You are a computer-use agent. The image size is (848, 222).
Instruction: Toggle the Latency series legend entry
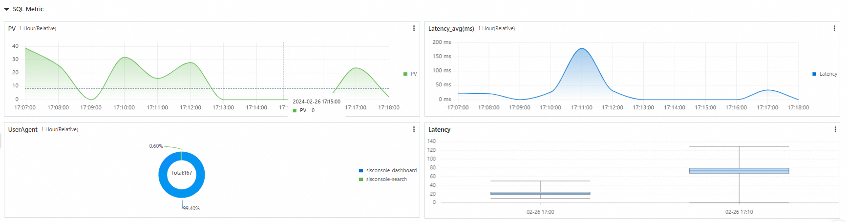[825, 74]
